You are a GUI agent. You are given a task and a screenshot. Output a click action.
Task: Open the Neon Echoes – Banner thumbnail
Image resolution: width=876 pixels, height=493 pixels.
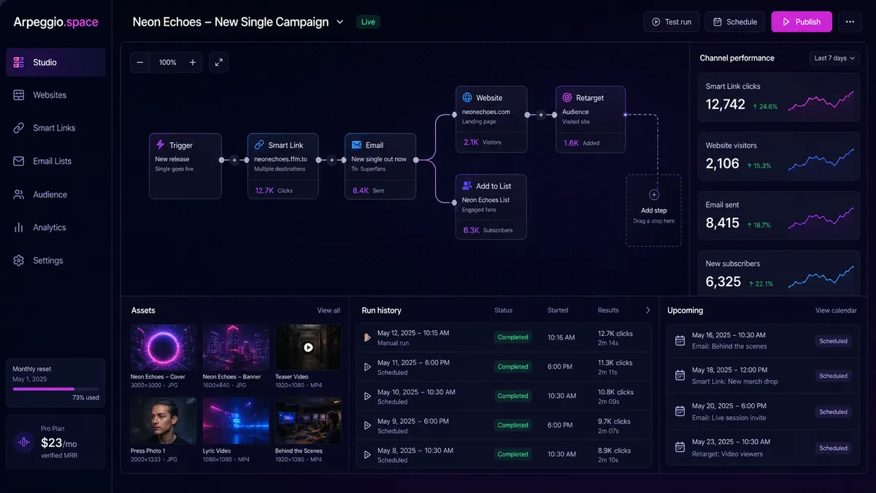pyautogui.click(x=236, y=348)
